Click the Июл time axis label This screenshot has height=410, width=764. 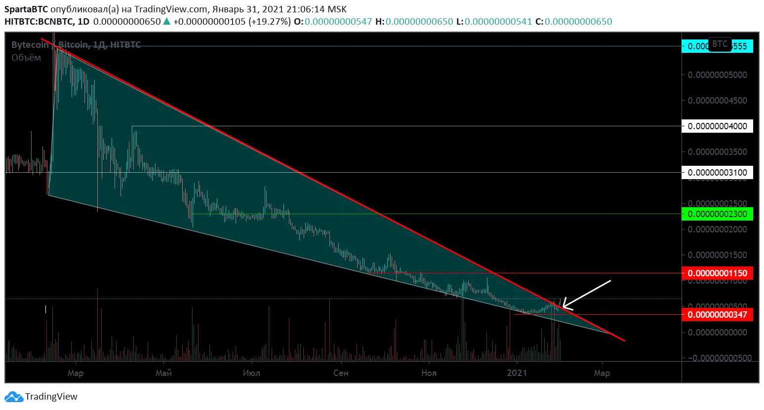coord(251,373)
